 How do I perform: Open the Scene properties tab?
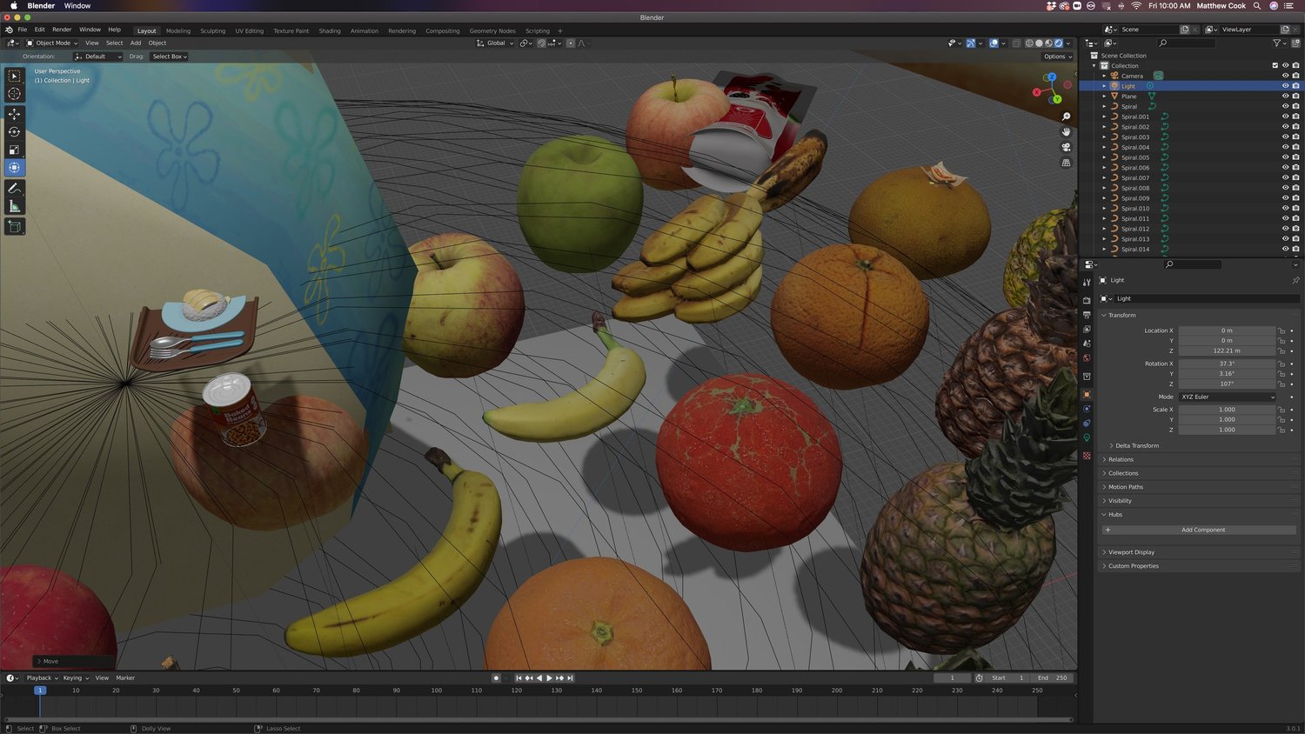1087,344
